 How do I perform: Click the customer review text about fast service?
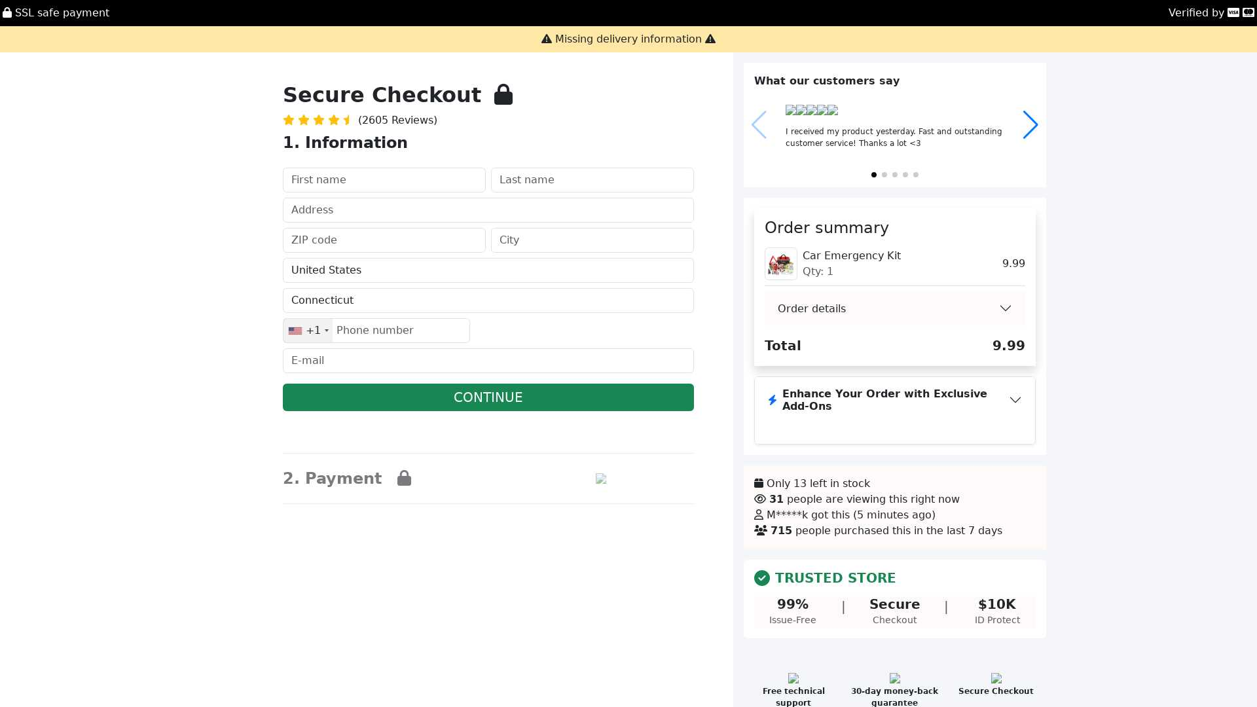coord(894,137)
